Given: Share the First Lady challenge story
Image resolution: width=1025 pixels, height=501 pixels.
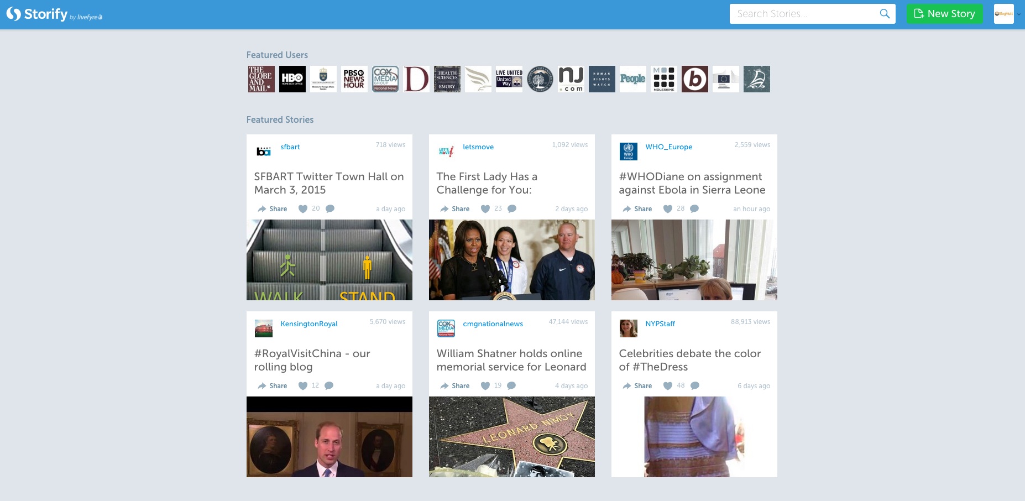Looking at the screenshot, I should (x=455, y=209).
